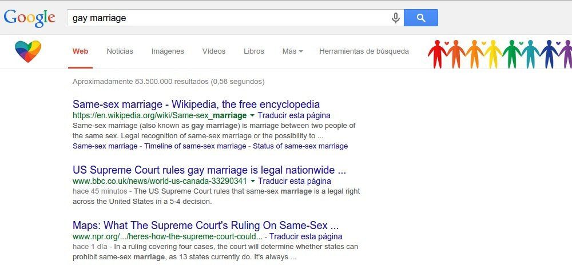Open Herramientas de búsqueda options
Viewport: 572px width, 273px height.
[364, 51]
